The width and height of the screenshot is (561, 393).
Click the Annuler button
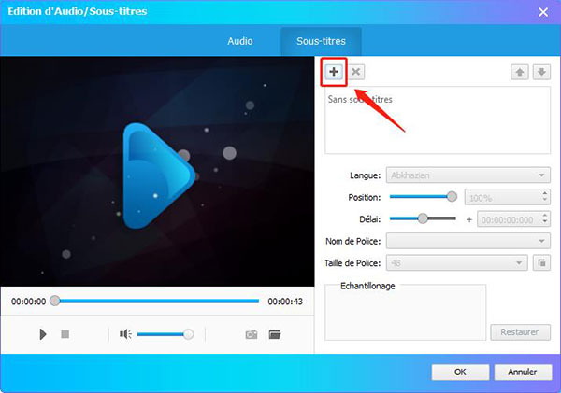click(x=522, y=372)
